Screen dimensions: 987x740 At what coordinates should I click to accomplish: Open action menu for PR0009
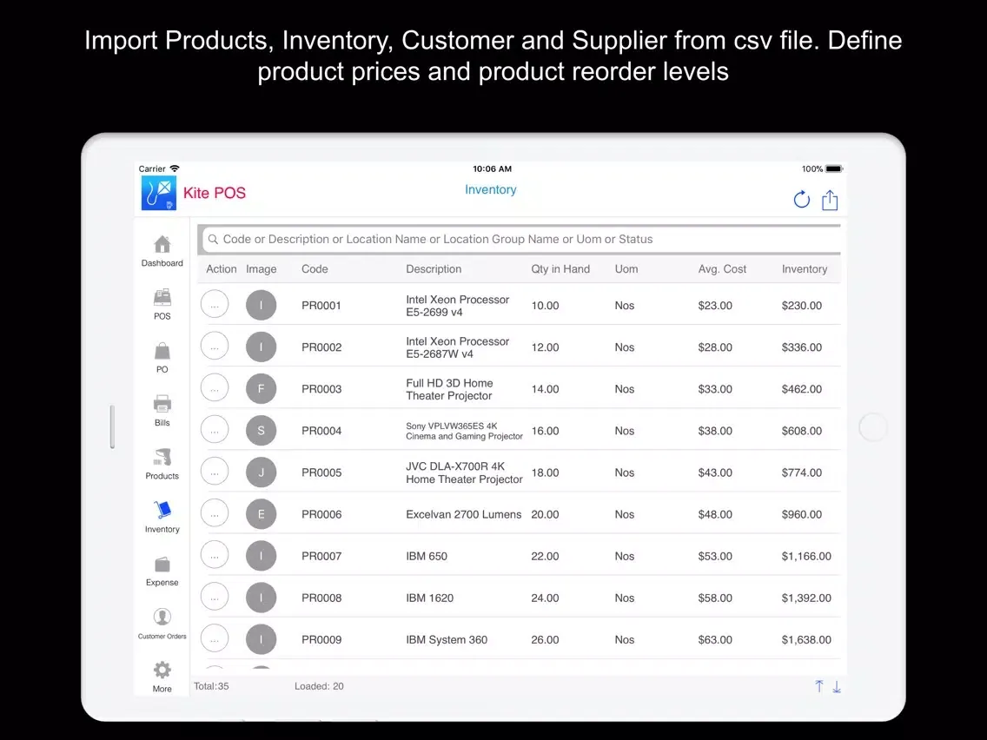215,638
